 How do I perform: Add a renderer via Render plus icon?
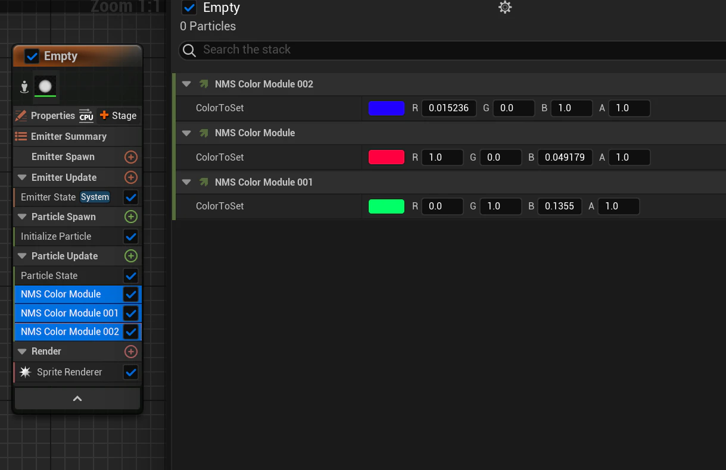(131, 352)
